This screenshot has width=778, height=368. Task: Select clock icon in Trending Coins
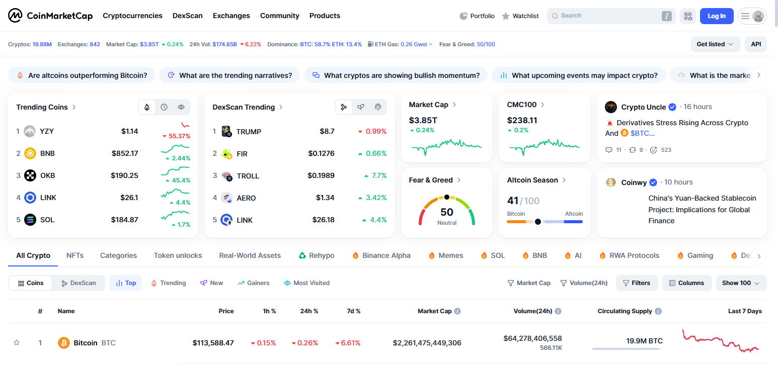click(x=164, y=107)
